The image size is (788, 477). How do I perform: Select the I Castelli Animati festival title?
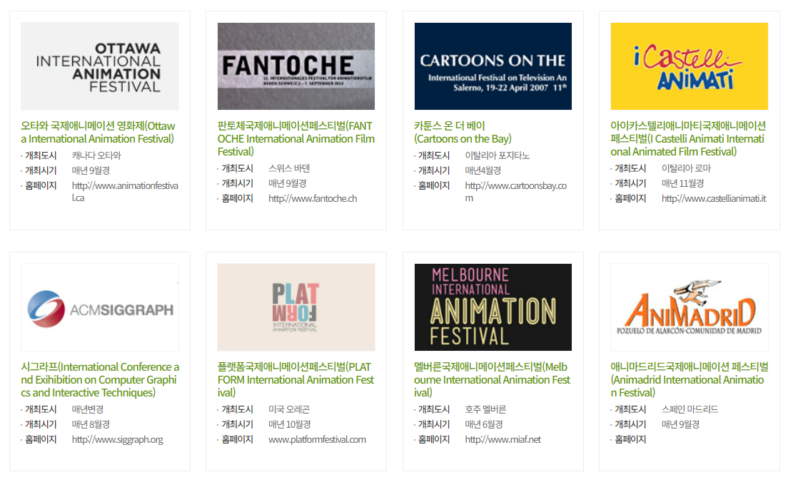click(x=689, y=139)
